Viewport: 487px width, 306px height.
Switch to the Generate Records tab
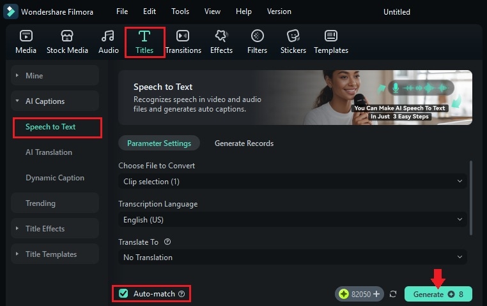click(x=244, y=143)
